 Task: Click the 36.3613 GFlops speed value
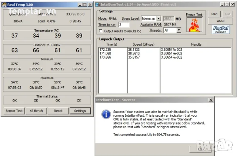[x=134, y=53]
